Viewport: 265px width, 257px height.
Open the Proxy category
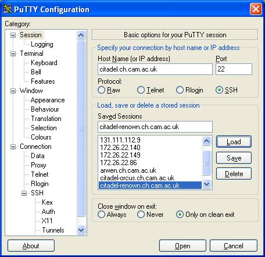[38, 165]
